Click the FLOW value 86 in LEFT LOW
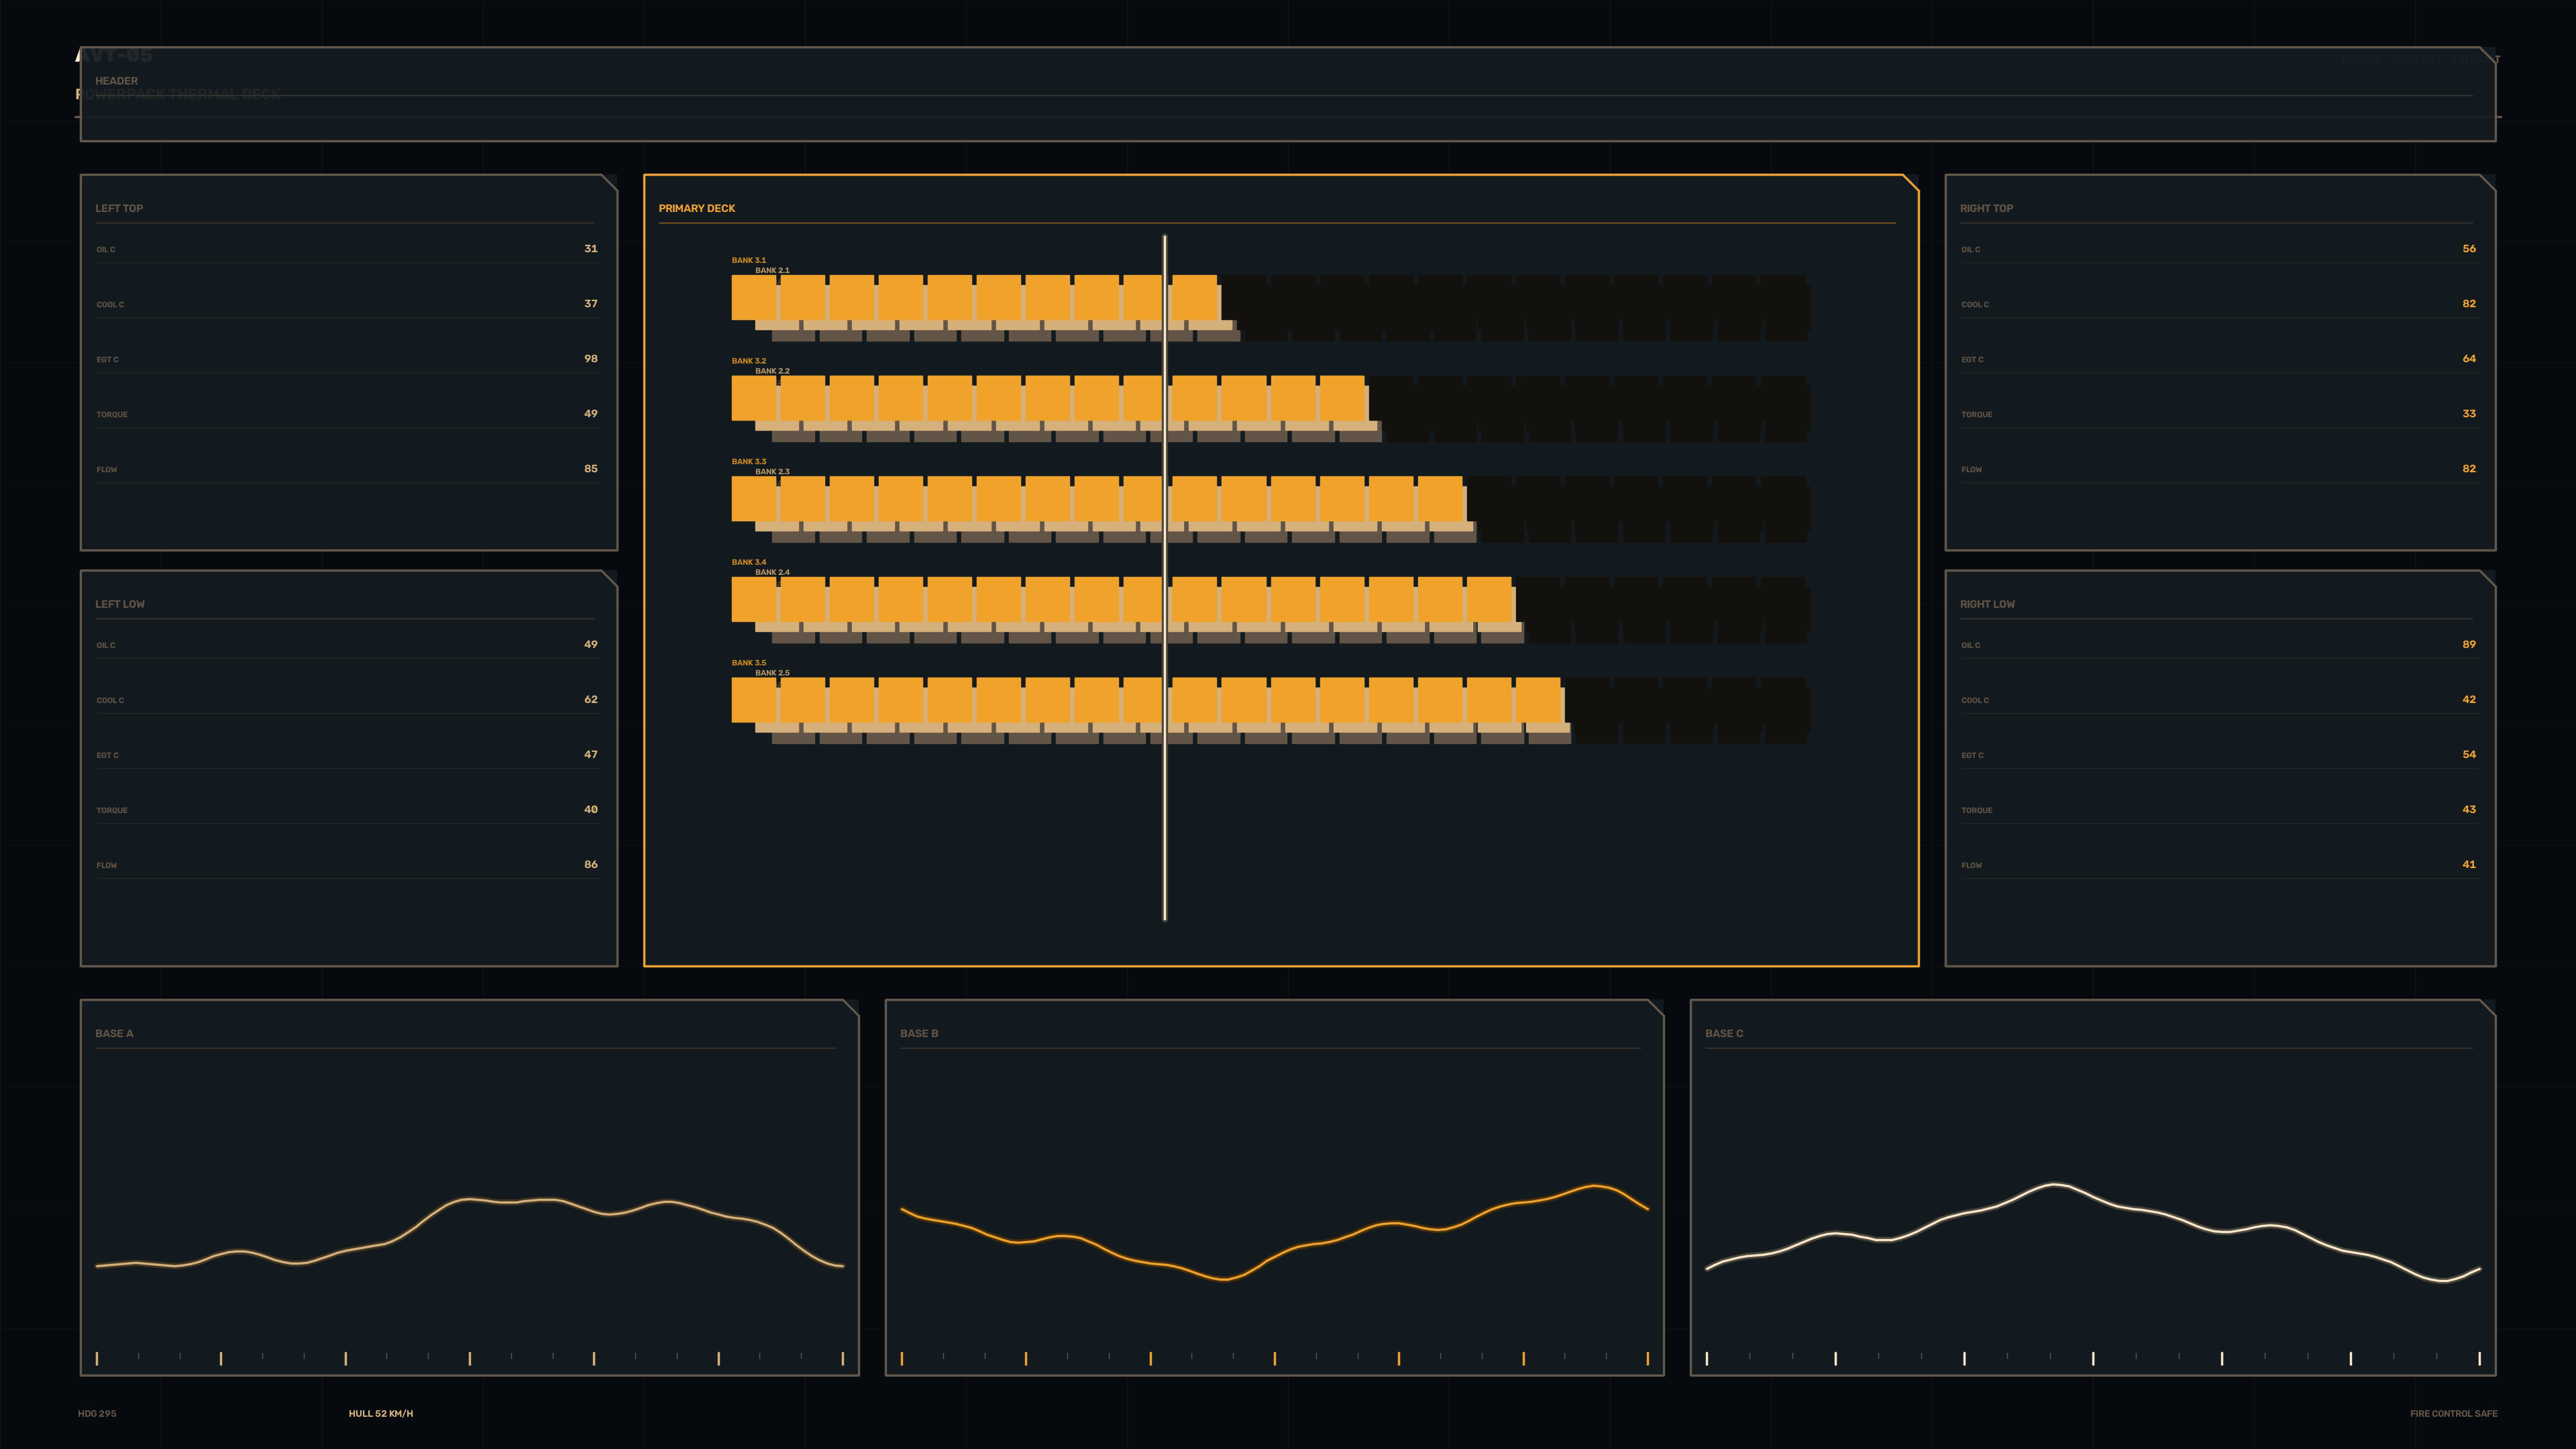 pyautogui.click(x=590, y=864)
